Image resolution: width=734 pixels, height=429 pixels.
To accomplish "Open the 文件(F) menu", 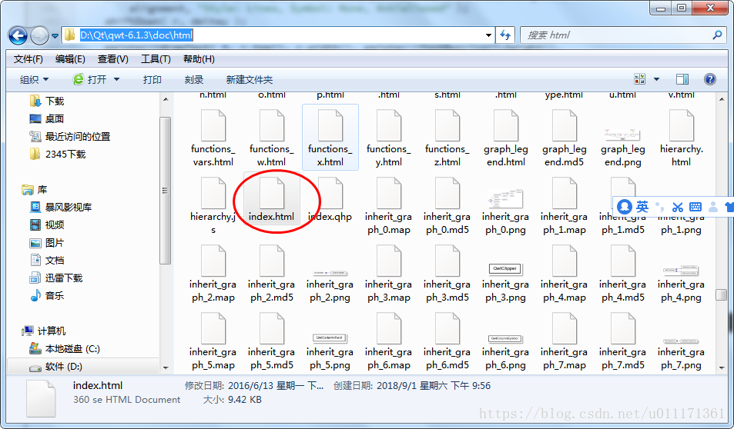I will [x=28, y=59].
